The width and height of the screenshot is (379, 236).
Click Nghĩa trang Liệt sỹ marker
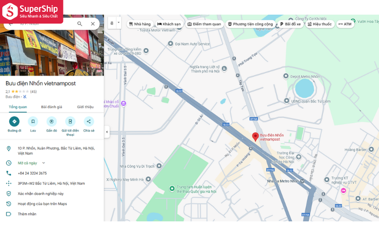(224, 68)
